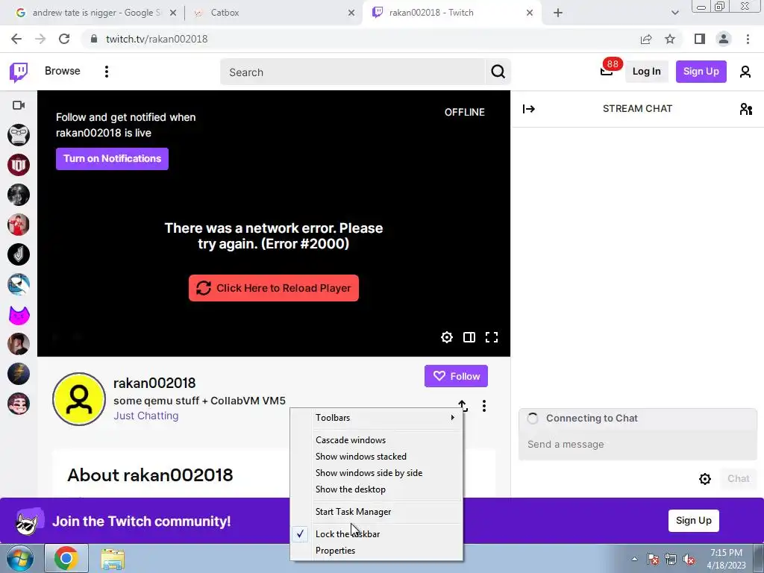Open taskbar Properties entry

(377, 551)
